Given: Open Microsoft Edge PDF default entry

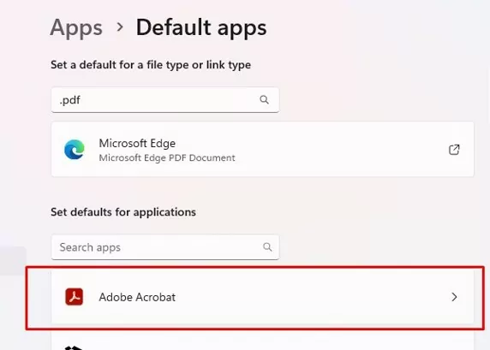Looking at the screenshot, I should click(x=262, y=149).
